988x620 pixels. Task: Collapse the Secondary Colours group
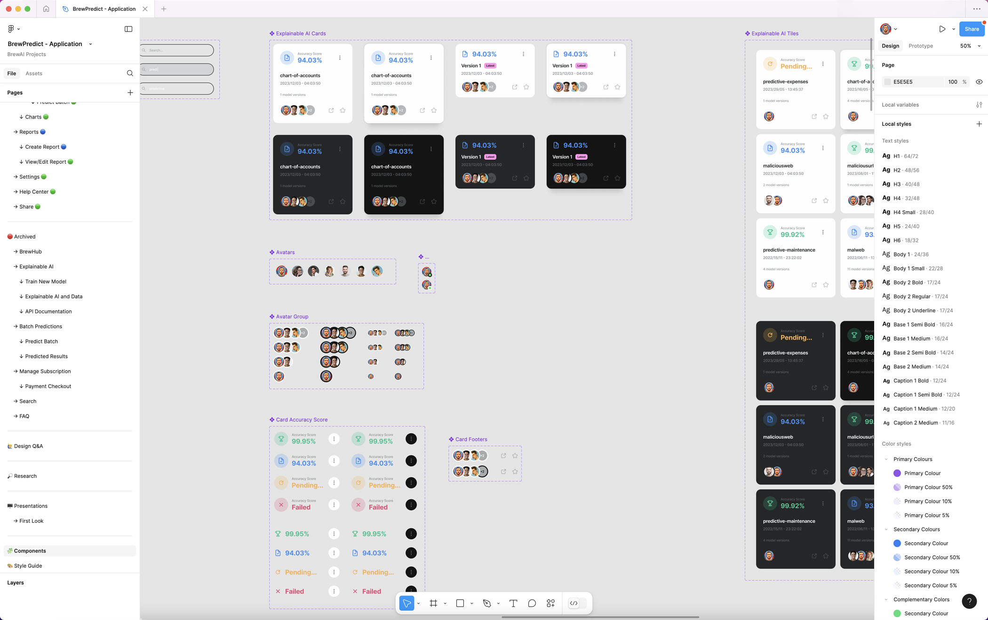[x=886, y=530]
